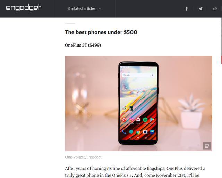Click the Chrome icon in phone photo
The width and height of the screenshot is (222, 178).
pos(138,132)
